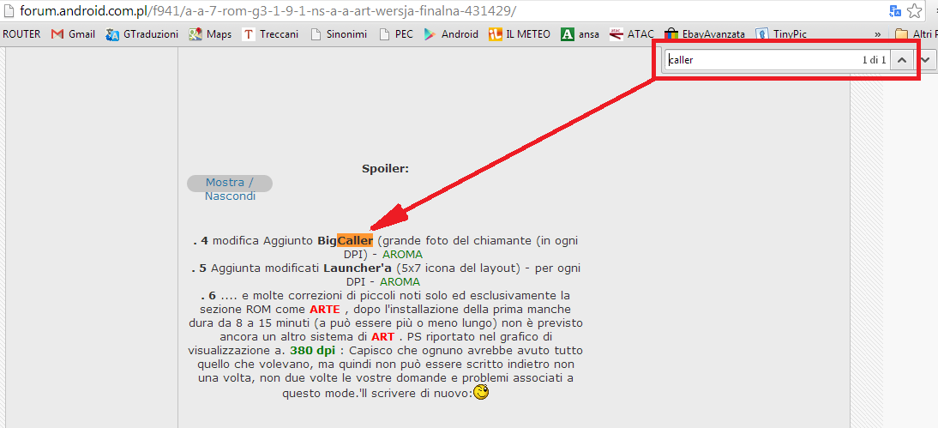Open the ATAC bookmark
Screen dimensions: 938x428
click(632, 34)
